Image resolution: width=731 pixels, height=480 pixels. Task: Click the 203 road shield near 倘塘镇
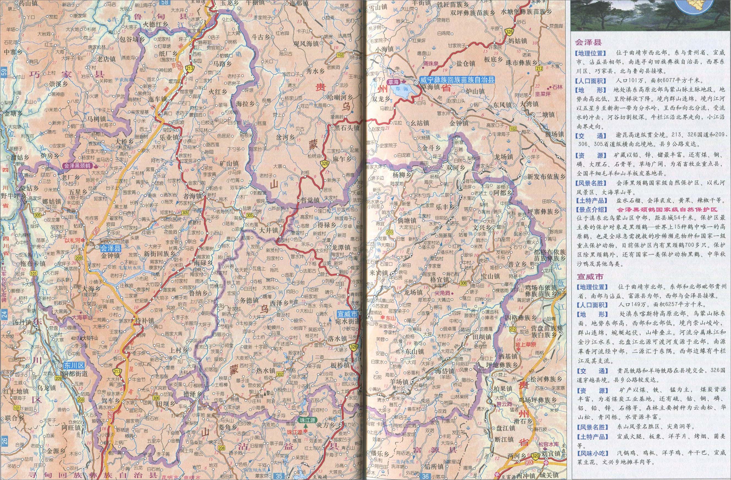coord(390,232)
